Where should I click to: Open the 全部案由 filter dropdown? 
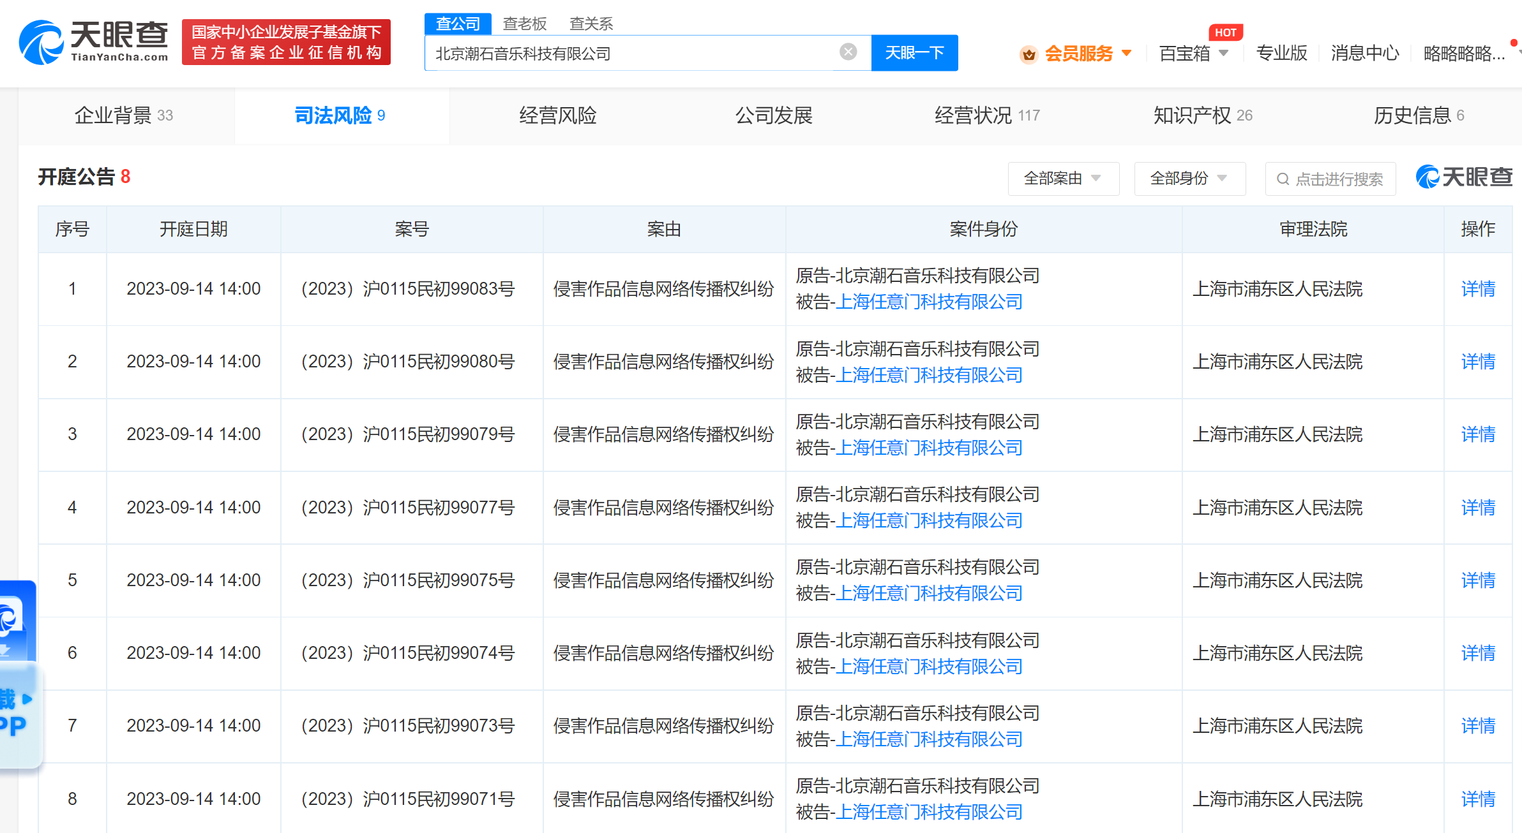1063,179
